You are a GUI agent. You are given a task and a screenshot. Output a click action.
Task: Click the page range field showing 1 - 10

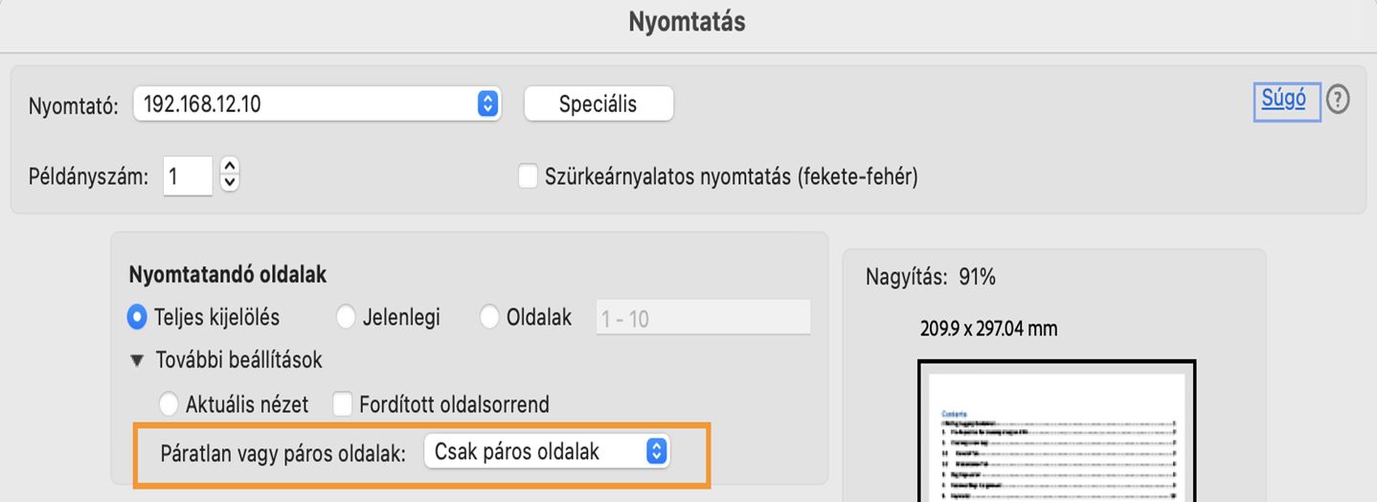[x=703, y=318]
